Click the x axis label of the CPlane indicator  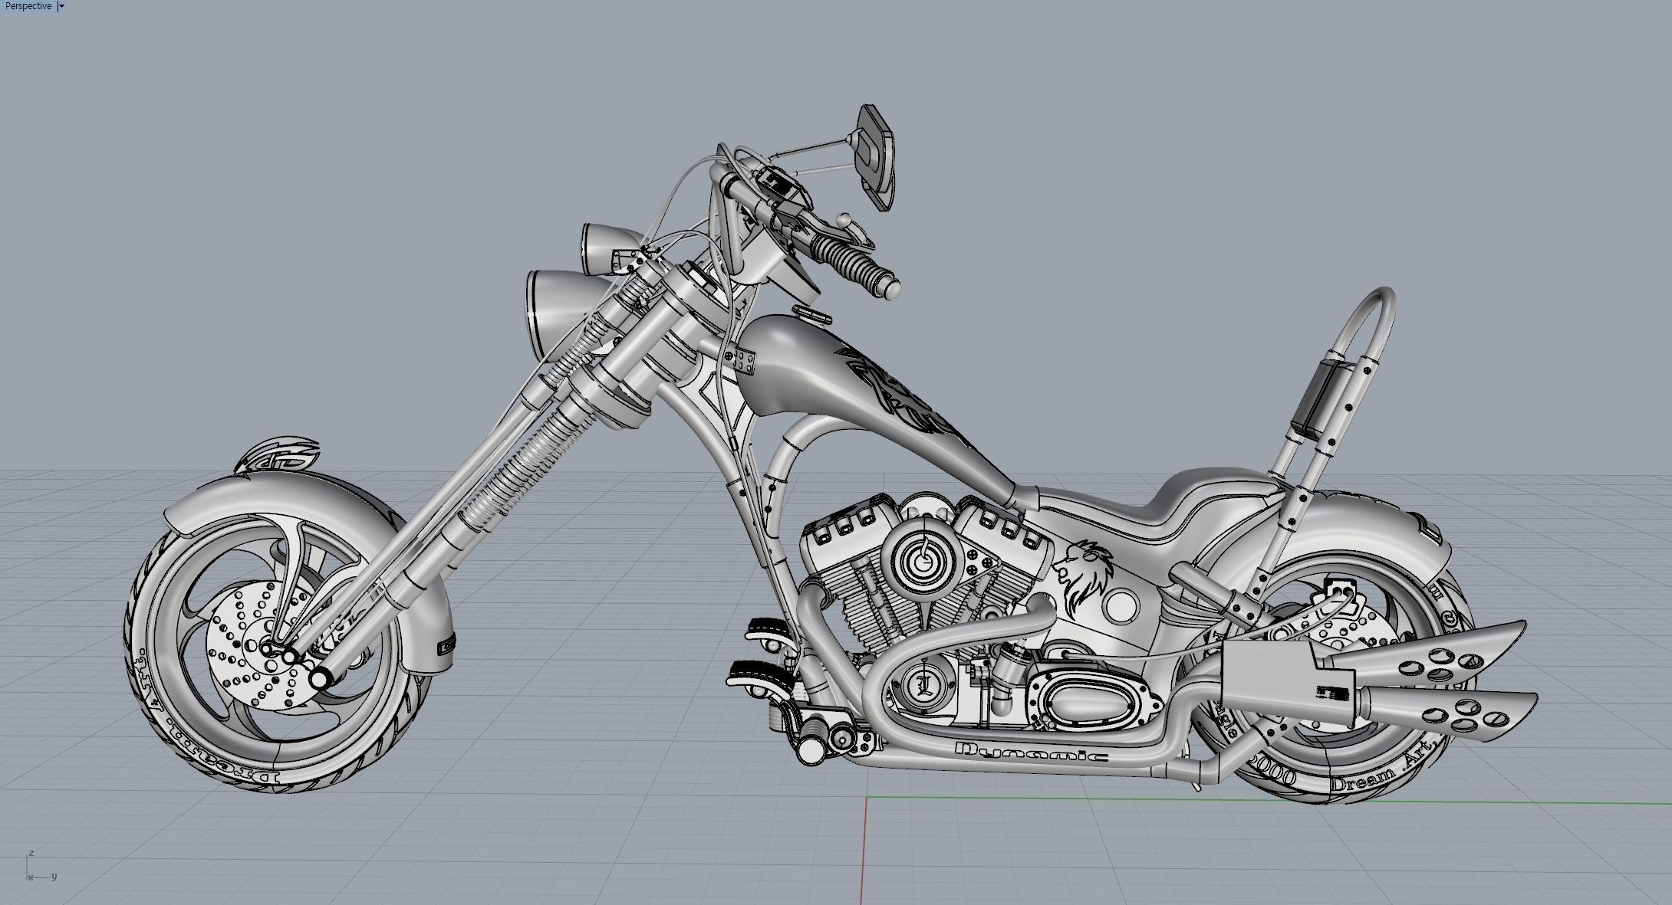click(29, 876)
